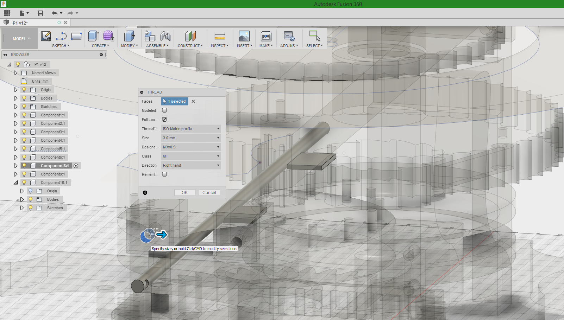This screenshot has height=320, width=564.
Task: Click the Thread dialog info icon
Action: [x=145, y=193]
